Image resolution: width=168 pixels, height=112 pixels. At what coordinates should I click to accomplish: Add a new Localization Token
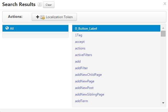coord(54,17)
